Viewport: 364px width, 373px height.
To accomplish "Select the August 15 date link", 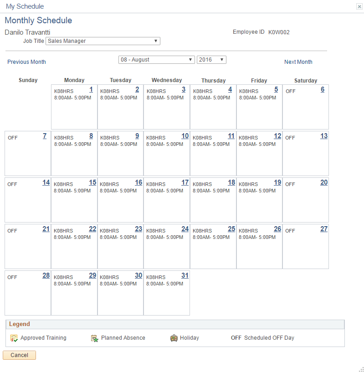I will click(92, 182).
